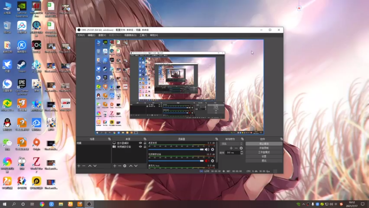Open transition properties gear icon
The height and width of the screenshot is (208, 369).
[x=241, y=148]
